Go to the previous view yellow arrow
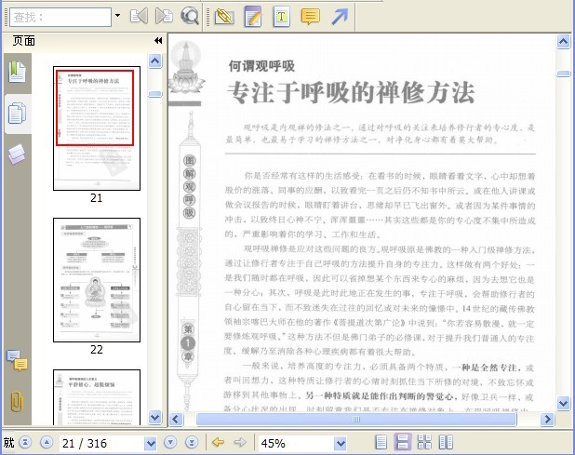575x455 pixels. coord(219,442)
